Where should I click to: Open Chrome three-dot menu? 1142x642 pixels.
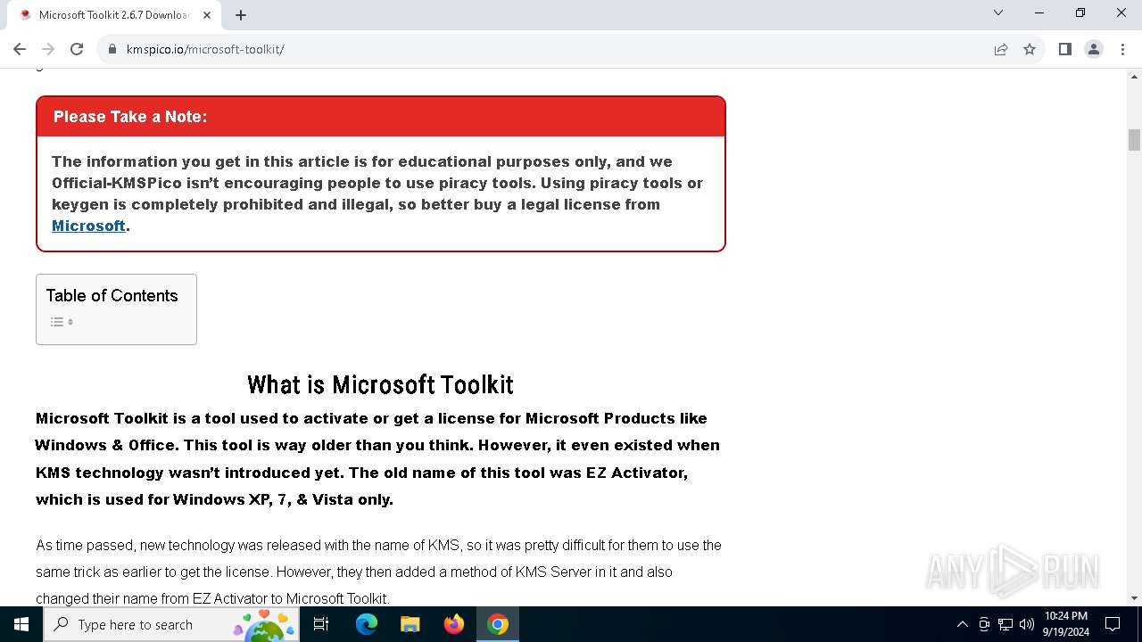tap(1122, 49)
